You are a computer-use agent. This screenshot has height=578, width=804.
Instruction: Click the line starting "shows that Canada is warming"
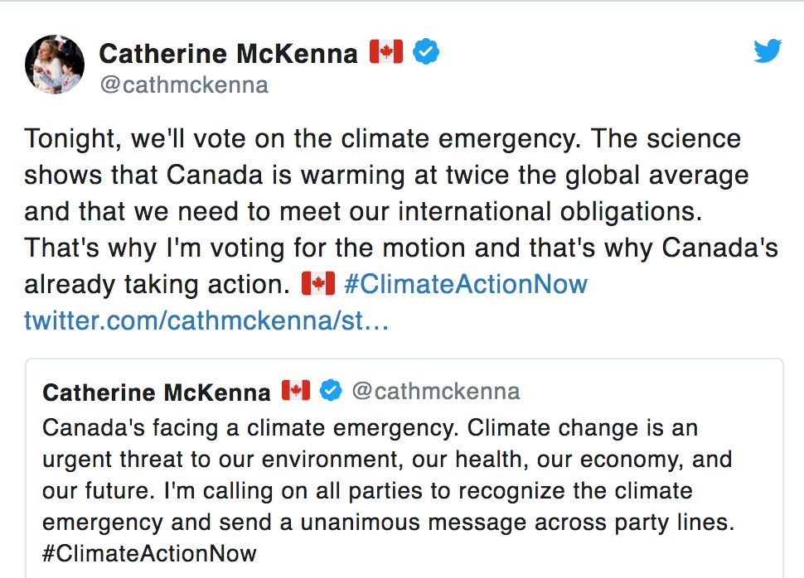385,175
